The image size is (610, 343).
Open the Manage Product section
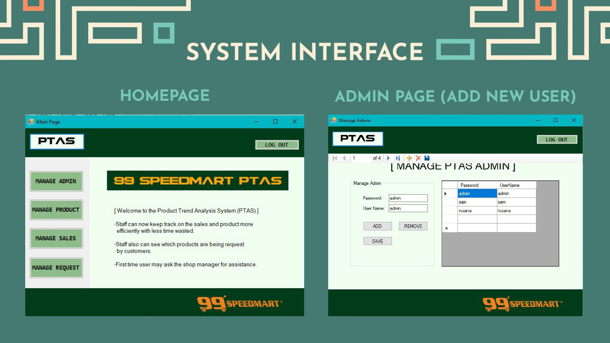point(56,210)
